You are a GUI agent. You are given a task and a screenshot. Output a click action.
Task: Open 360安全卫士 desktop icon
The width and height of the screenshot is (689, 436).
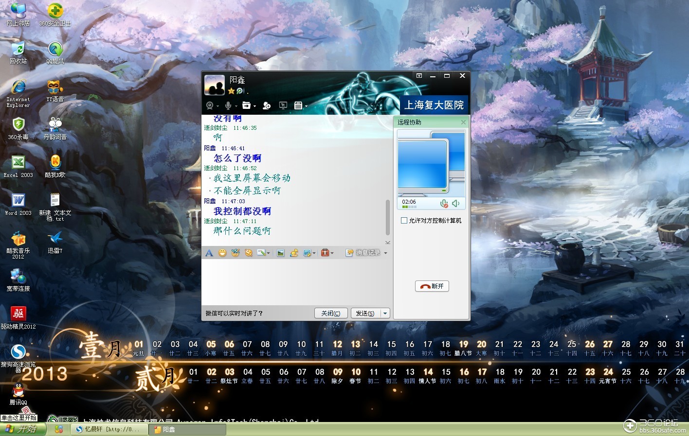pos(55,14)
